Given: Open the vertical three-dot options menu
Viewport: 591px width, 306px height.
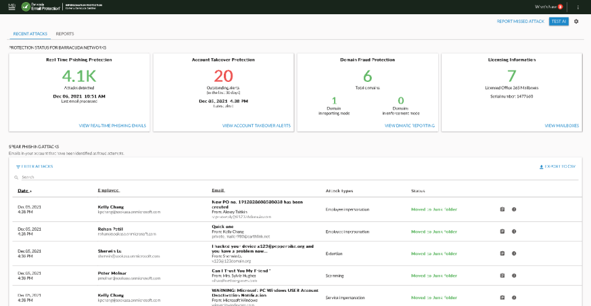Looking at the screenshot, I should (x=577, y=7).
